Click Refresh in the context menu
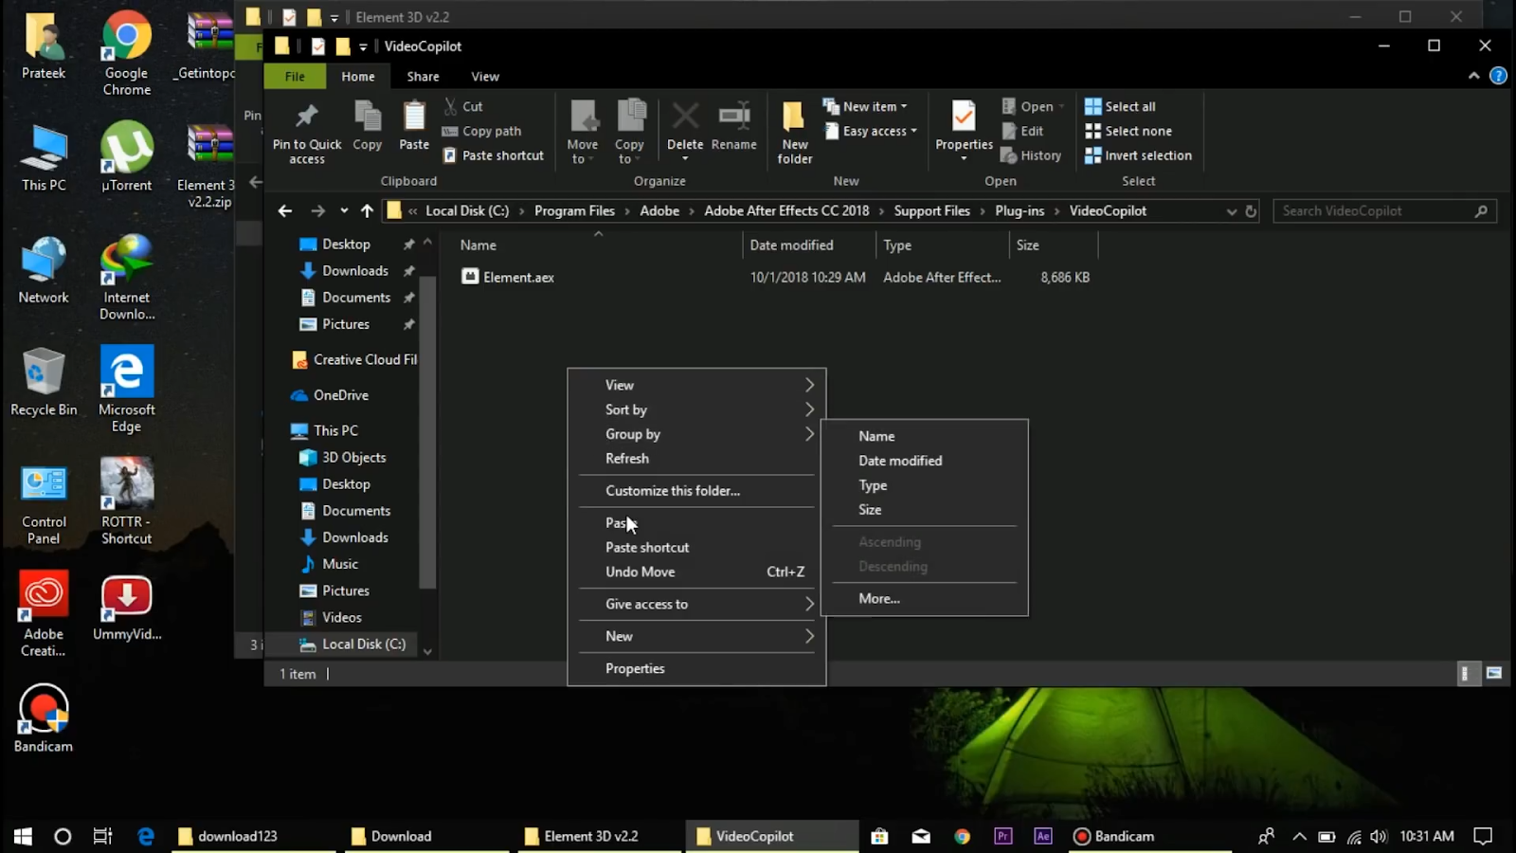 point(697,458)
